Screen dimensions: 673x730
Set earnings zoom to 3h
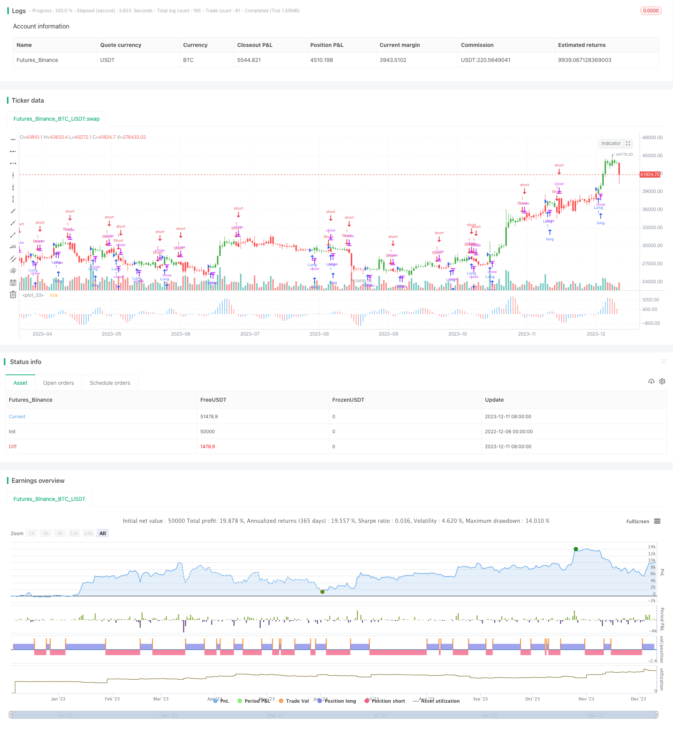(x=46, y=533)
